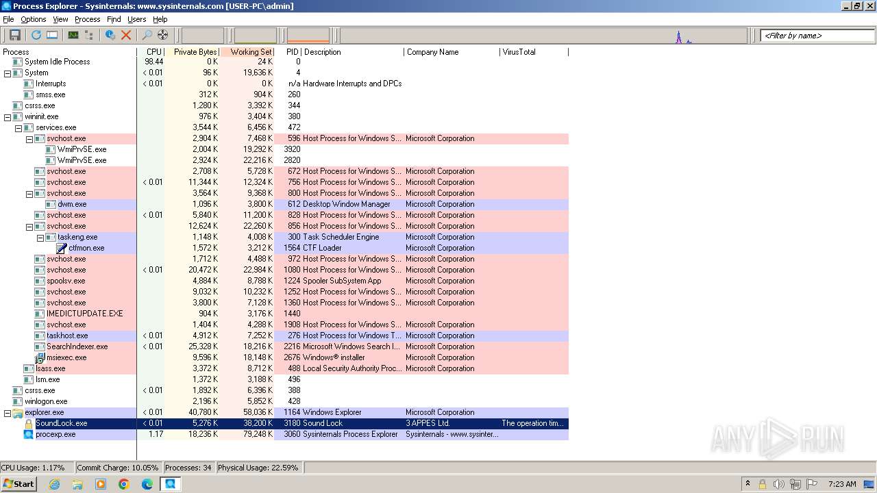The image size is (877, 493).
Task: Open the Users menu
Action: click(136, 19)
